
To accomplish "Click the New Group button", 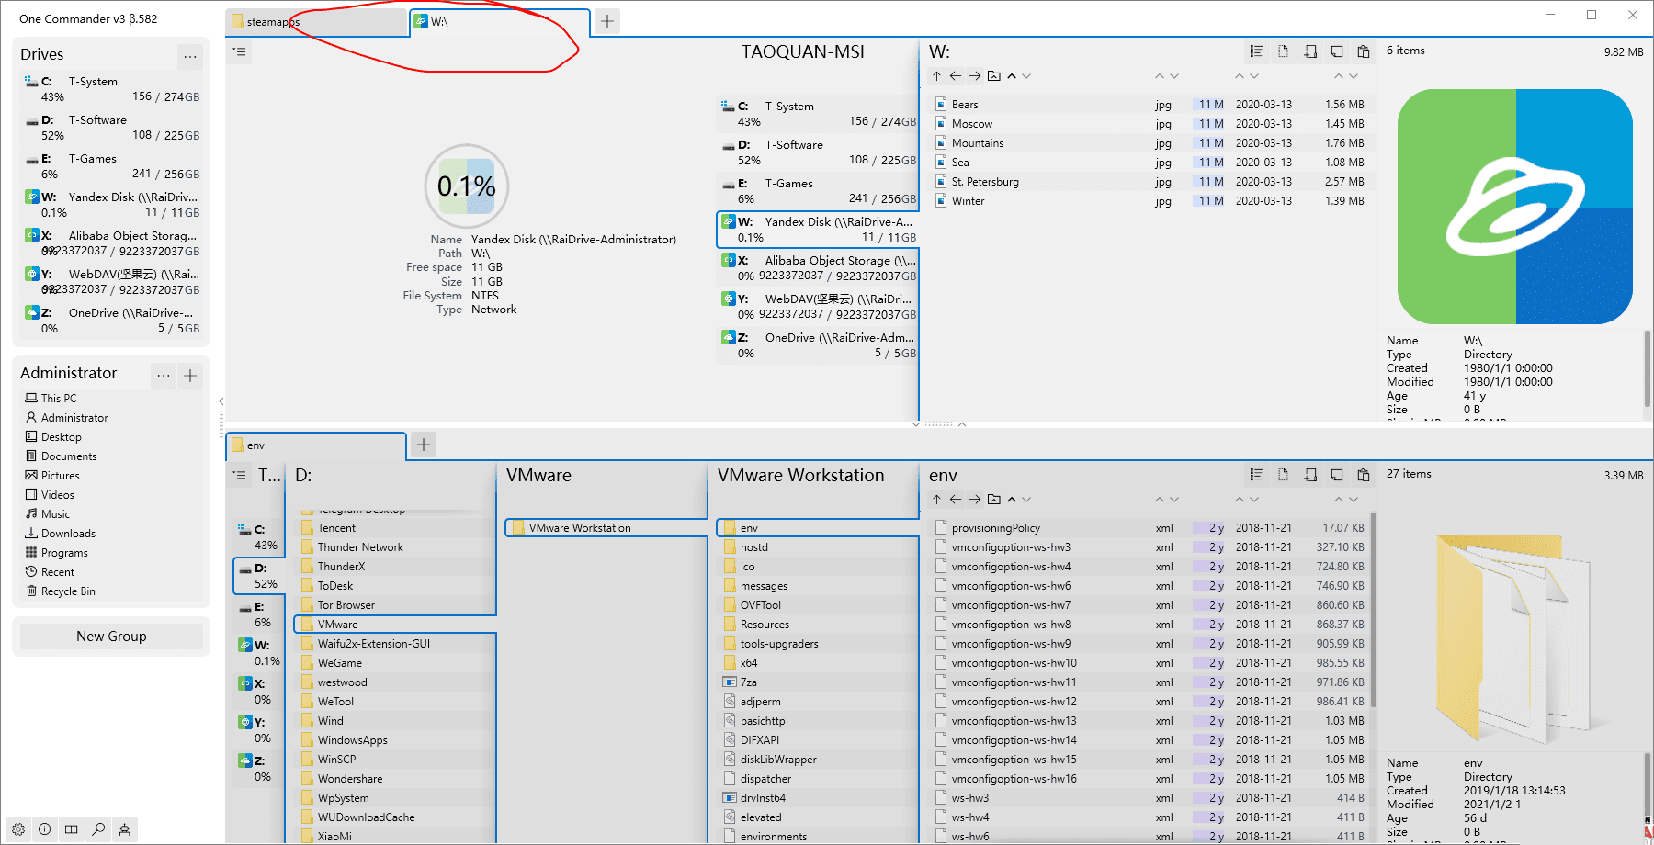I will [111, 637].
